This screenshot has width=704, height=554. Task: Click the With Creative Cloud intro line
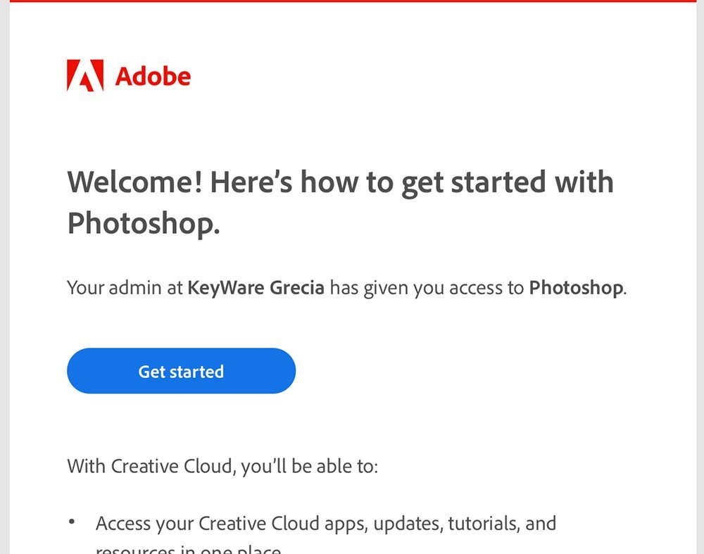[222, 466]
